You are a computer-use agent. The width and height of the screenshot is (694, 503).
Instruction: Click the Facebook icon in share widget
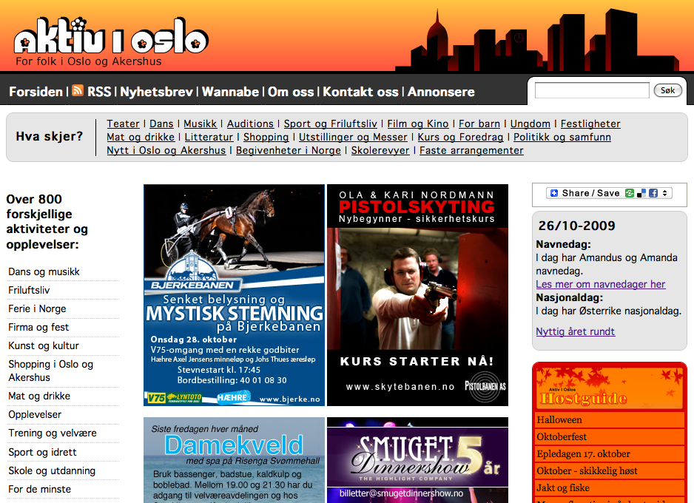click(653, 193)
